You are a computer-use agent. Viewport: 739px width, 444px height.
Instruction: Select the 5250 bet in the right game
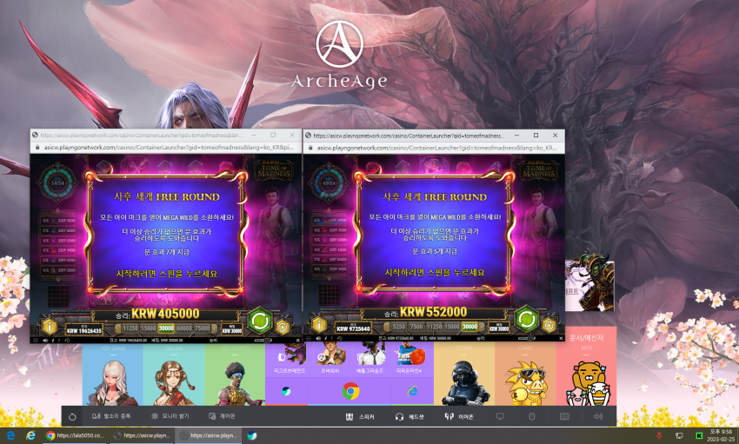[399, 327]
